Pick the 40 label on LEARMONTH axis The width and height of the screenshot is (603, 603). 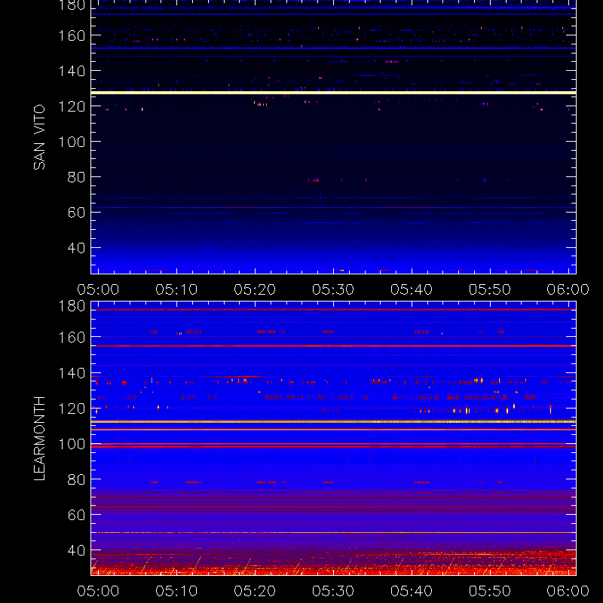[x=76, y=550]
